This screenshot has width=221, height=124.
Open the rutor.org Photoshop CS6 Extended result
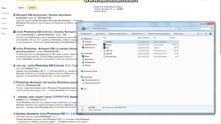pos(47,65)
